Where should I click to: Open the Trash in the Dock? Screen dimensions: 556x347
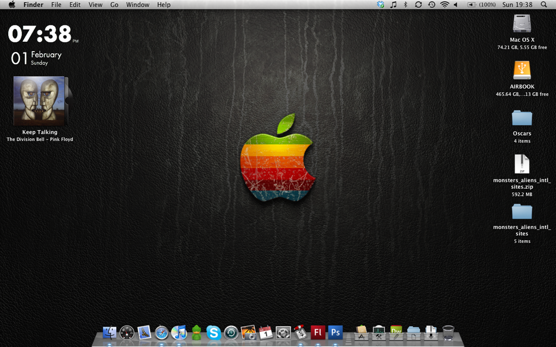tap(448, 333)
